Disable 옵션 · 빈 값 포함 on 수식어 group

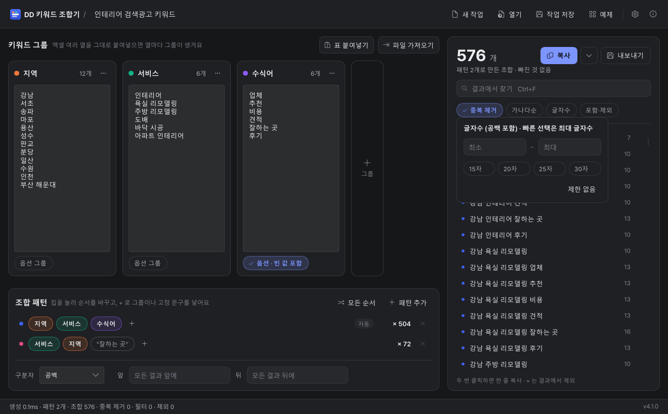pyautogui.click(x=276, y=263)
